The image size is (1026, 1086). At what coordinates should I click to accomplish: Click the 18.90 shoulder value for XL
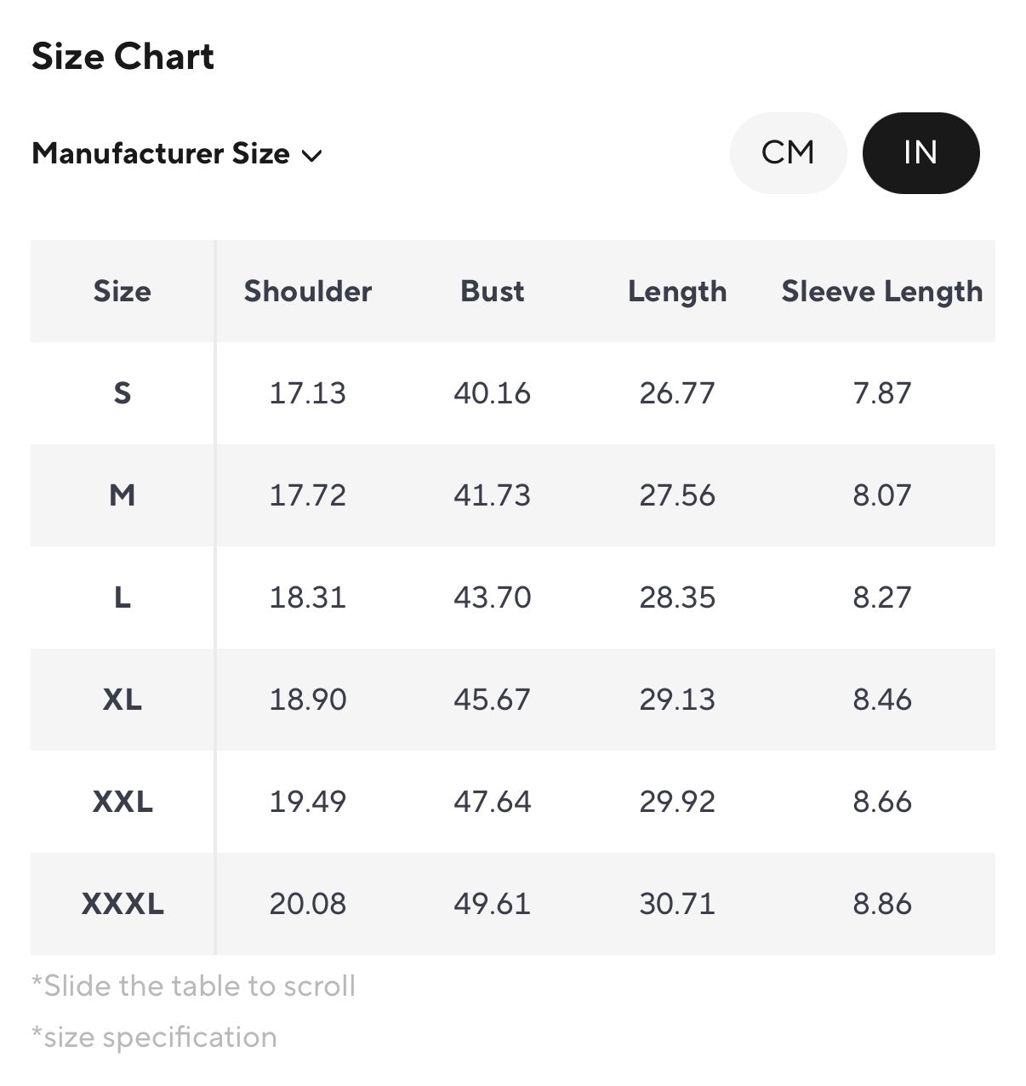pos(308,700)
